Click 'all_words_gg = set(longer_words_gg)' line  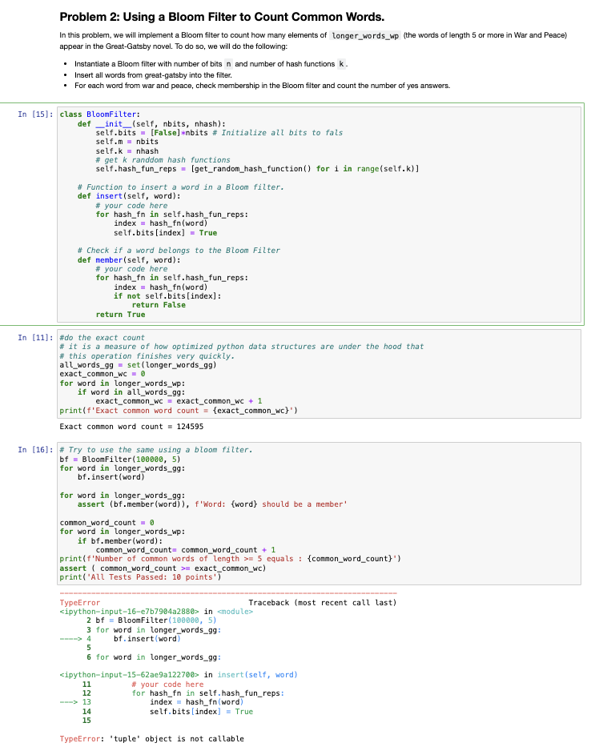click(x=138, y=365)
